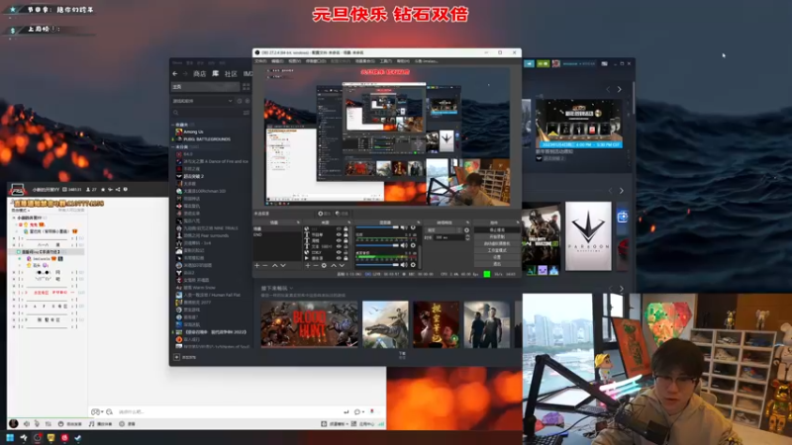Click the transition duration stepper arrows in OBS
Screen dimensions: 792x445
click(x=467, y=237)
